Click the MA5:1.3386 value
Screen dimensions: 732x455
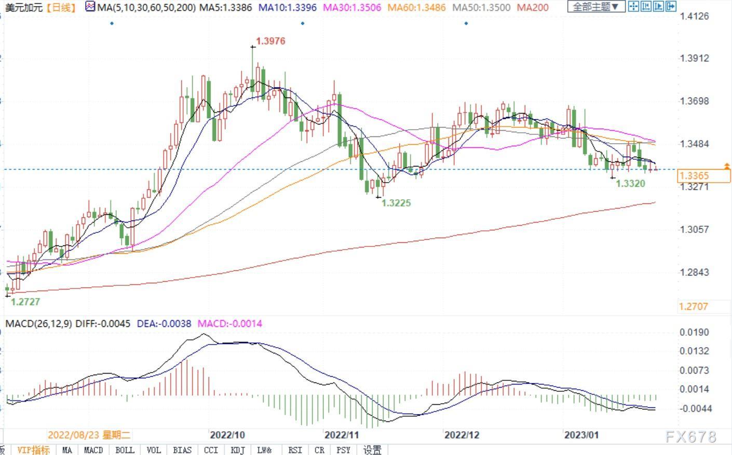coord(225,7)
